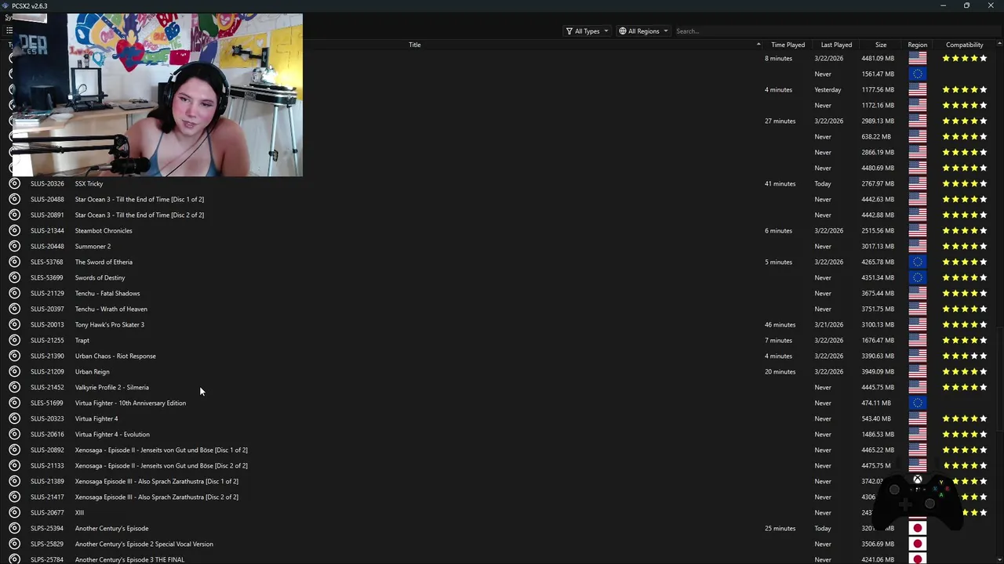The height and width of the screenshot is (564, 1004).
Task: Click the webcam overlay video thumbnail
Action: coord(157,95)
